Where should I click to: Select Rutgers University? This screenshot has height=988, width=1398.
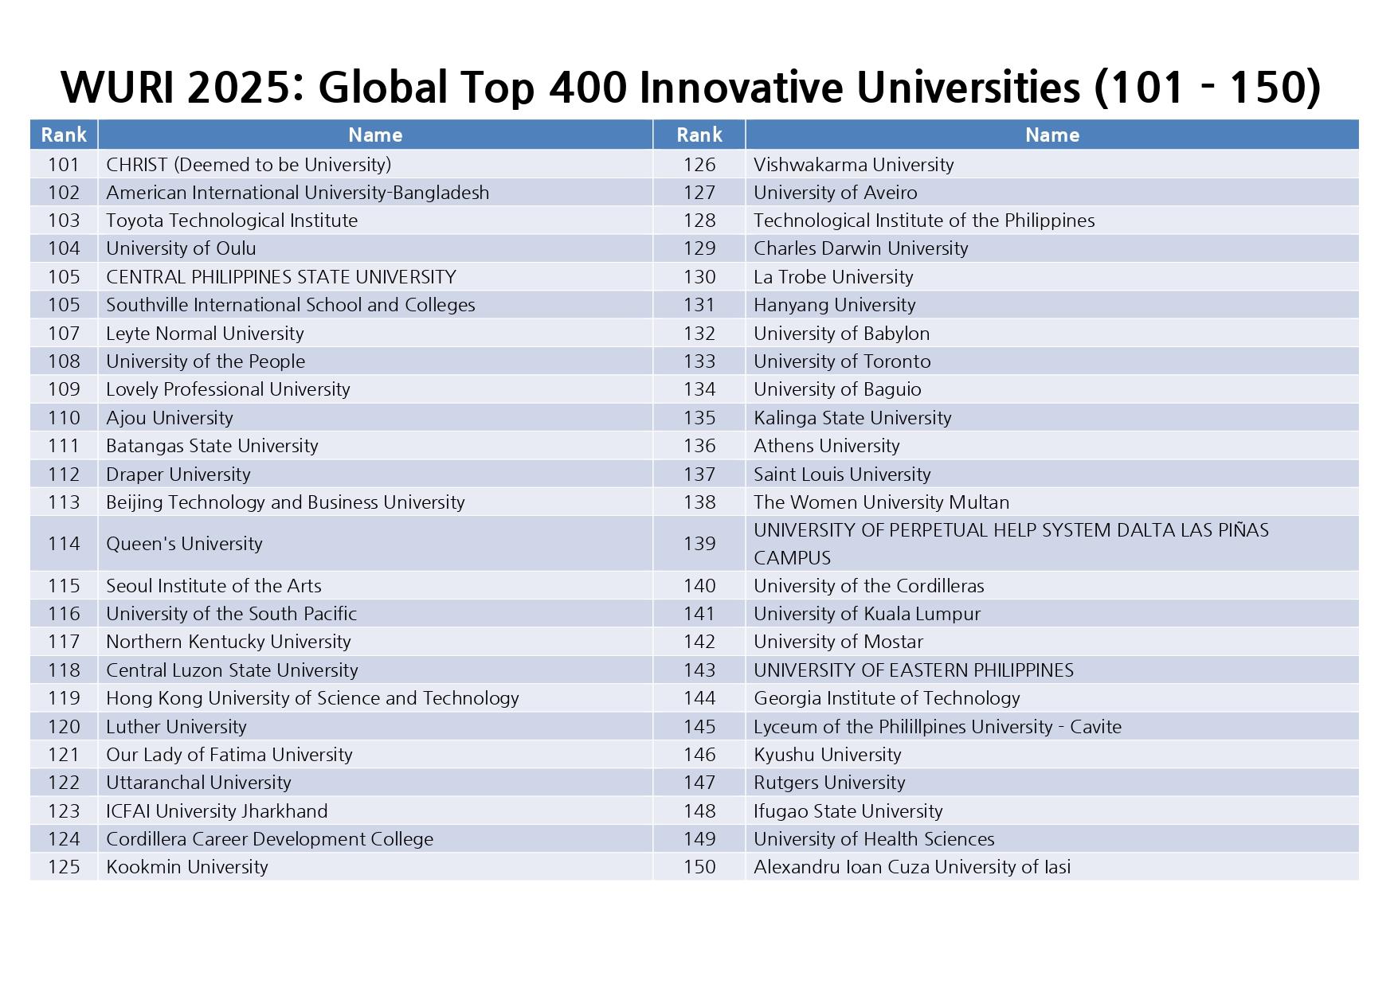click(x=829, y=783)
